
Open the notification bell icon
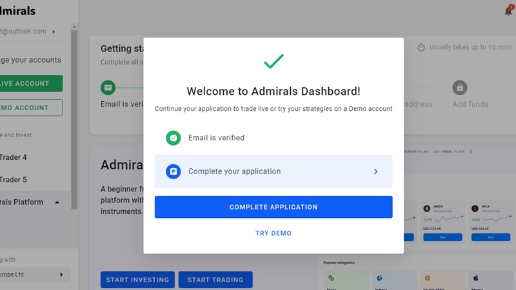click(x=508, y=11)
